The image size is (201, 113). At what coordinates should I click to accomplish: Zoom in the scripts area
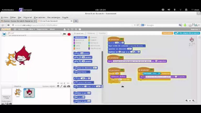pyautogui.click(x=193, y=100)
